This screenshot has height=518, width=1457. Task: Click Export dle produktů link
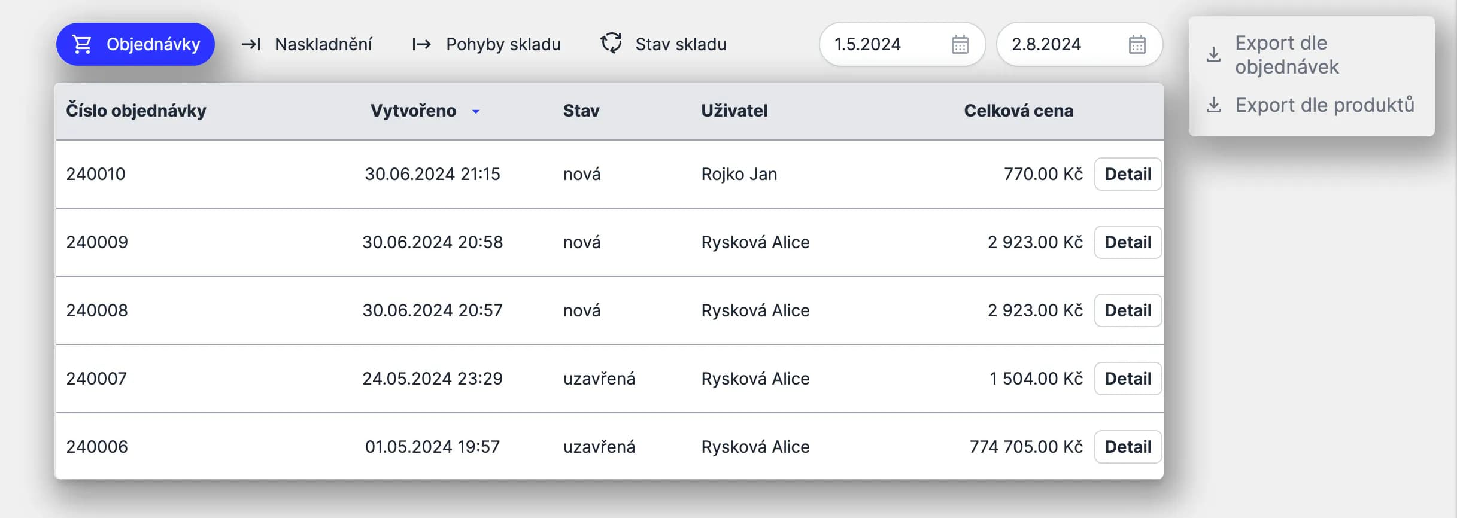pyautogui.click(x=1325, y=105)
